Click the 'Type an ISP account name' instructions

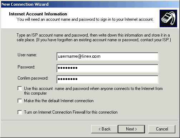click(94, 37)
